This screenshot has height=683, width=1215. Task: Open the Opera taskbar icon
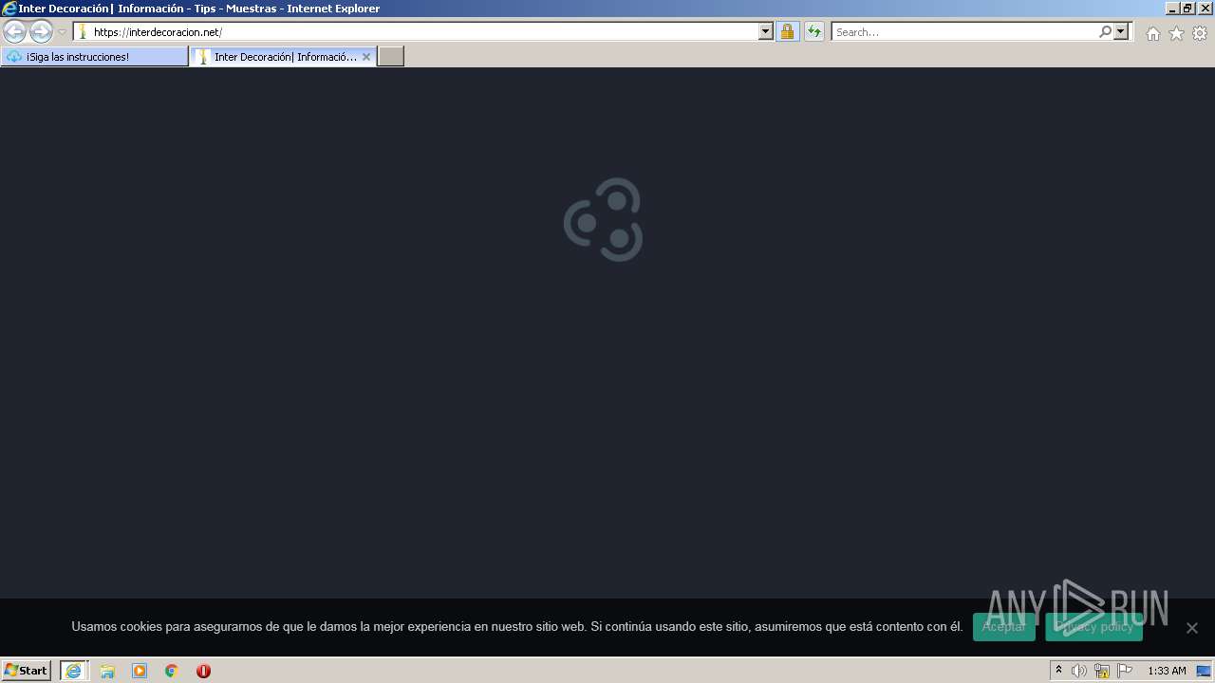(x=203, y=671)
